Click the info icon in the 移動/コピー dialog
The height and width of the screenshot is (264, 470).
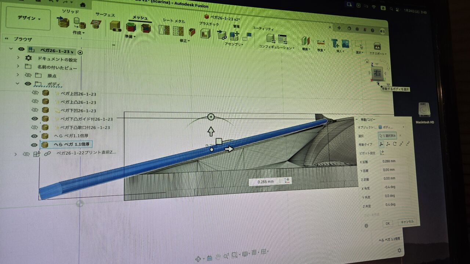point(366,226)
